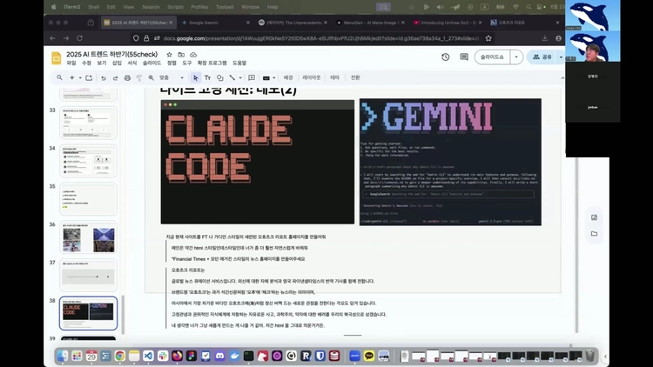Expand the input tools dropdown arrow
Viewport: 653px width, 367px height.
(273, 77)
